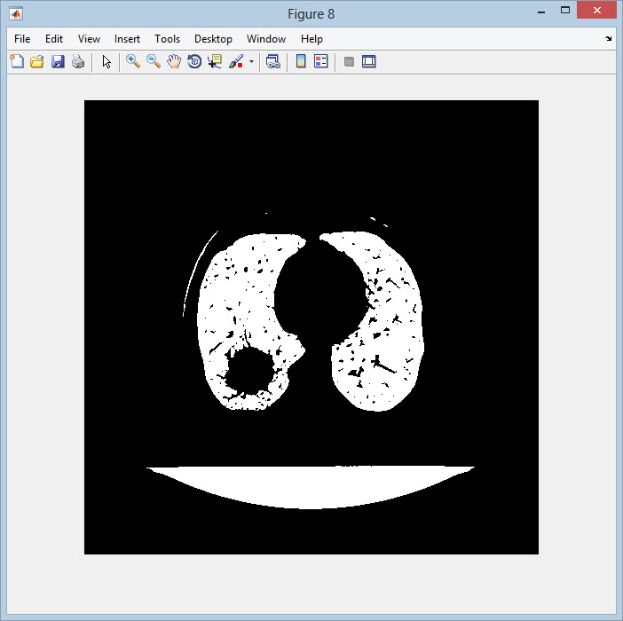Save the figure using the floppy disk icon

58,61
